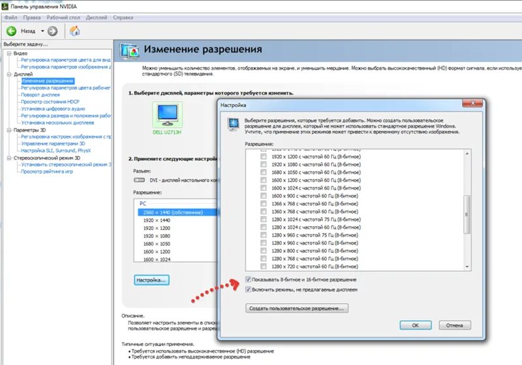The height and width of the screenshot is (365, 522).
Task: Select the DELL U2713H monitor icon
Action: point(168,115)
